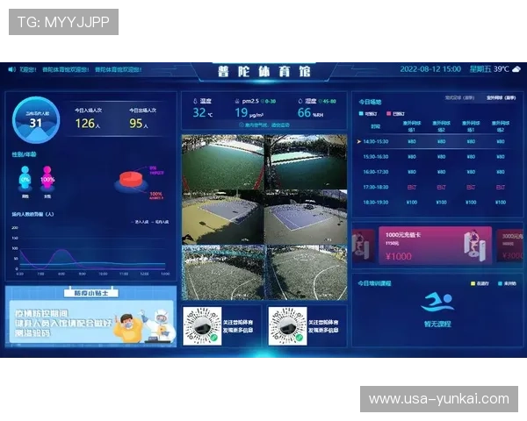Click the first QR code

(x=202, y=326)
